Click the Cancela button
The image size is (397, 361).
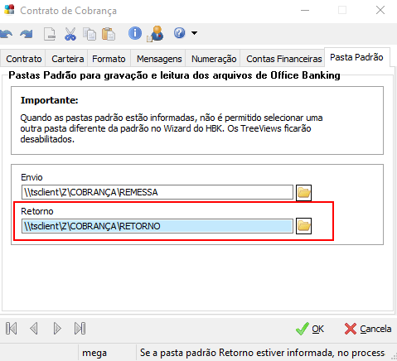[368, 329]
